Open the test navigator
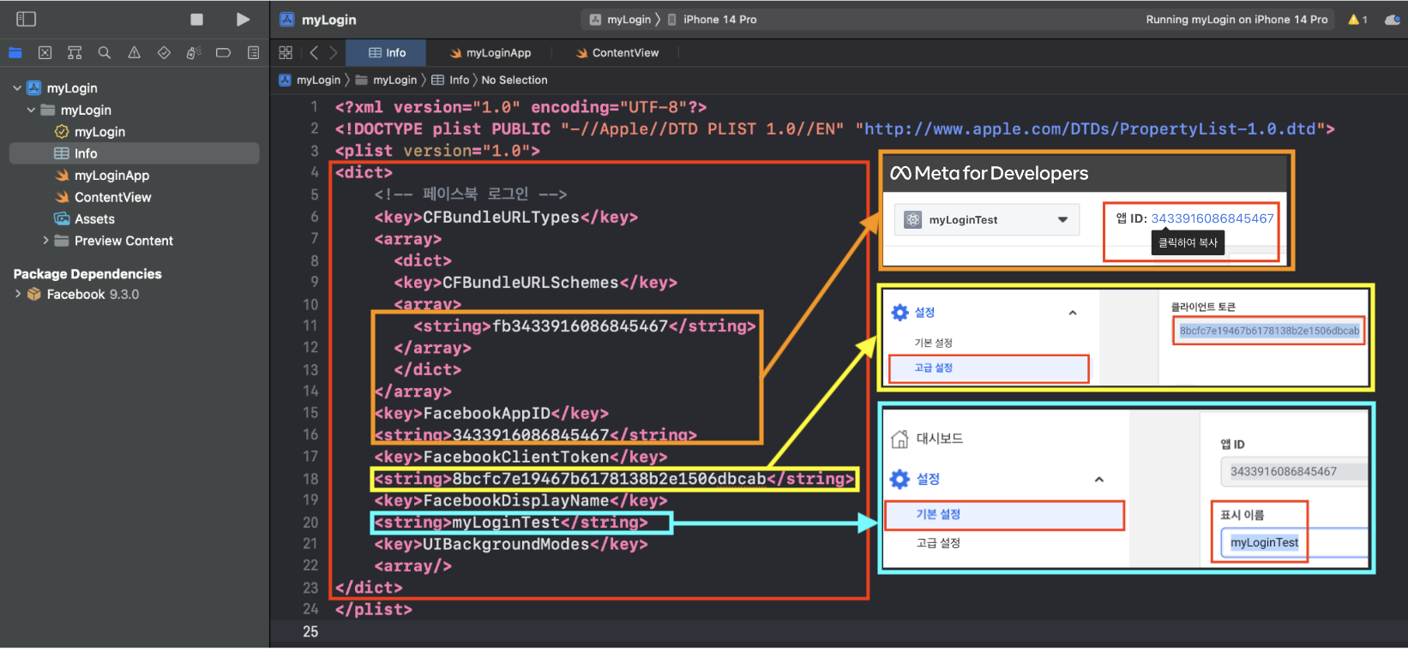 [x=164, y=53]
